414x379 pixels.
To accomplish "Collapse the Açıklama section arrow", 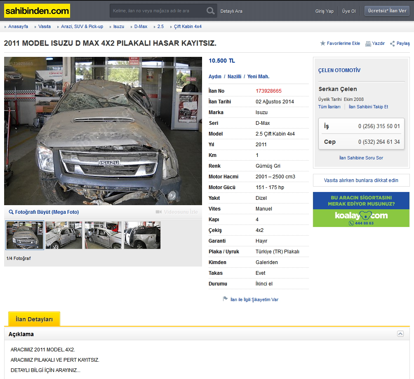I will 400,334.
